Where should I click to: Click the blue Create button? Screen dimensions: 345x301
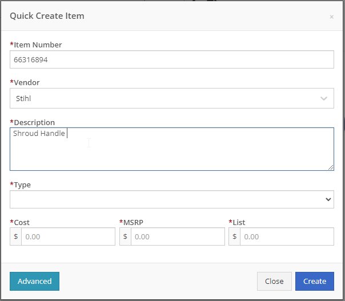click(x=315, y=281)
